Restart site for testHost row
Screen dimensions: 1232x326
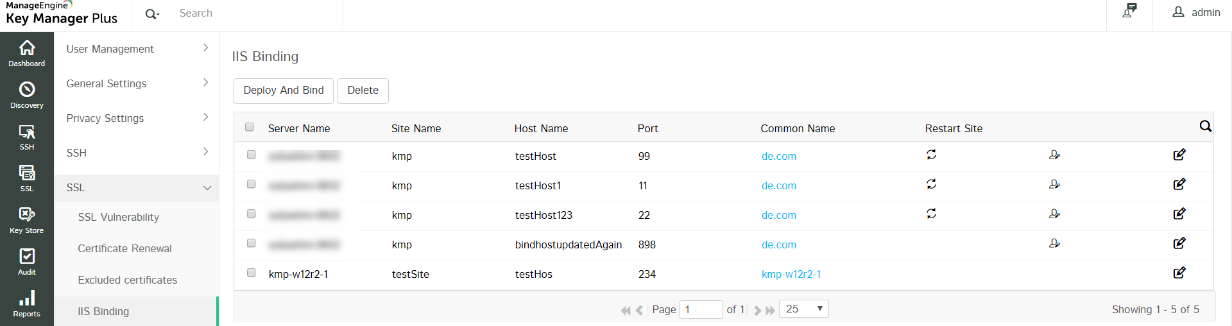tap(931, 155)
